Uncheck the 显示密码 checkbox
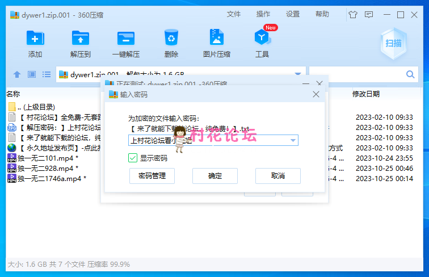Viewport: 429px width, 277px height. pyautogui.click(x=133, y=158)
